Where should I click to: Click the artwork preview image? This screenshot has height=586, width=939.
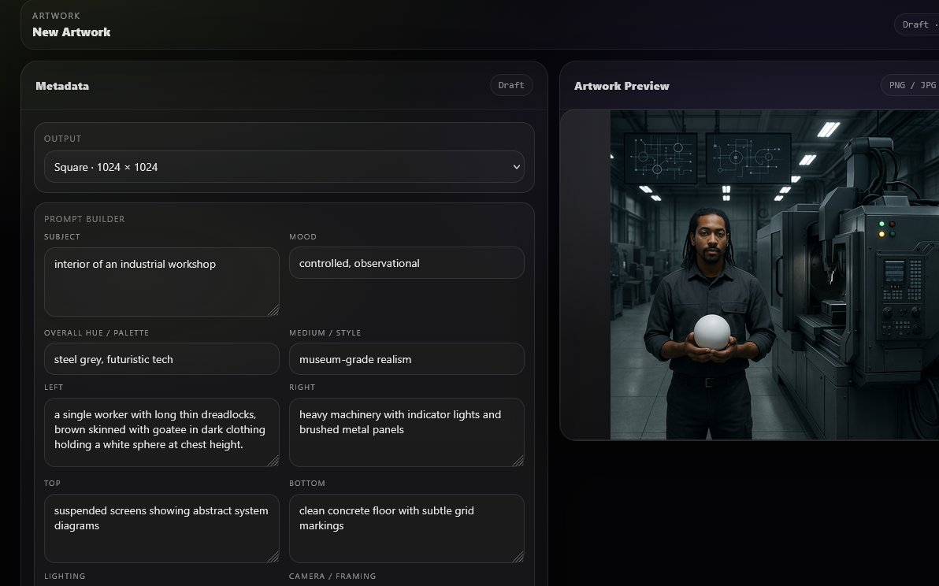(x=774, y=275)
